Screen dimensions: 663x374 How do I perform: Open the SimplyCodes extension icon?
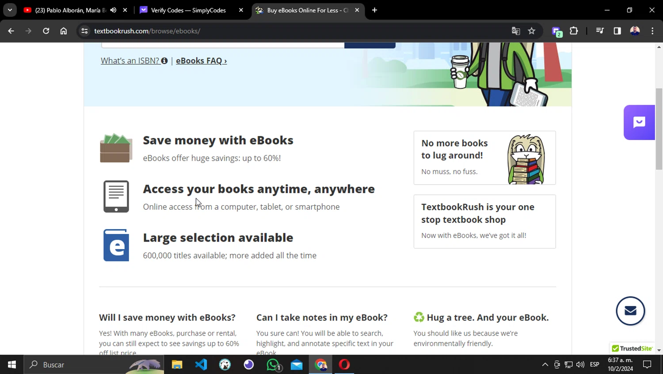coord(557,31)
